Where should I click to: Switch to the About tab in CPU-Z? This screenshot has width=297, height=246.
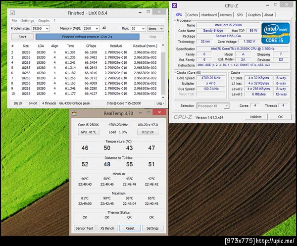coord(269,15)
